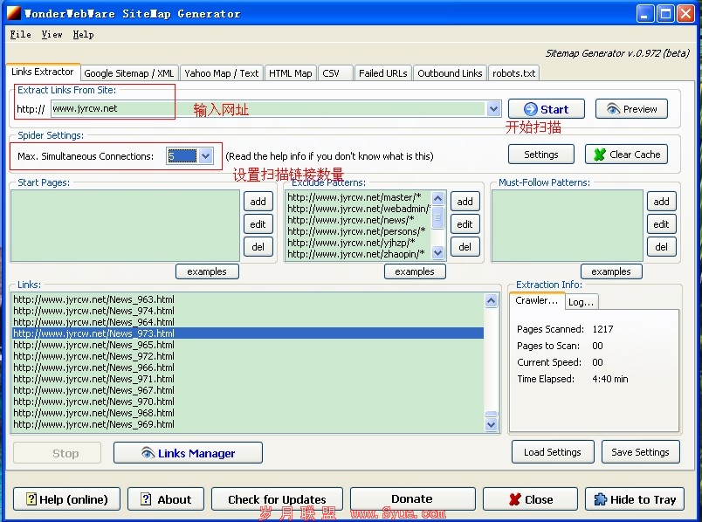Delete a Start Pages entry

(258, 247)
